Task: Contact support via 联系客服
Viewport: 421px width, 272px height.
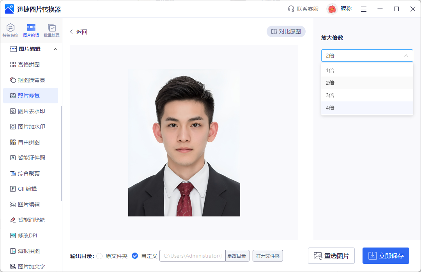Action: point(303,9)
